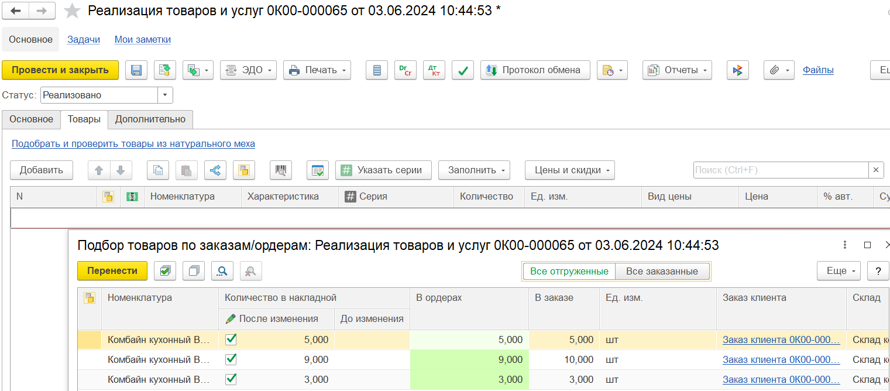The height and width of the screenshot is (391, 890).
Task: Click the find magnifier icon in selection dialog
Action: click(222, 271)
